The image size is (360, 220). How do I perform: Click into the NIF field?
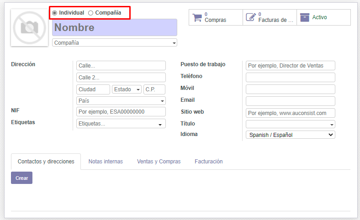coord(121,112)
